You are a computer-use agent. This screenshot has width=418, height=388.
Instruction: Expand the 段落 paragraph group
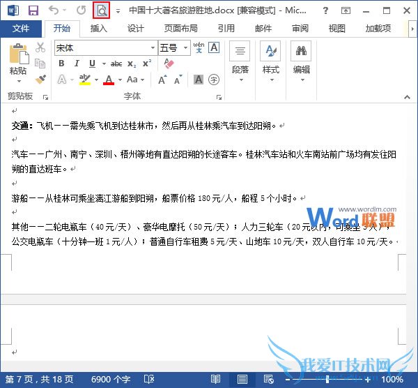pyautogui.click(x=240, y=62)
